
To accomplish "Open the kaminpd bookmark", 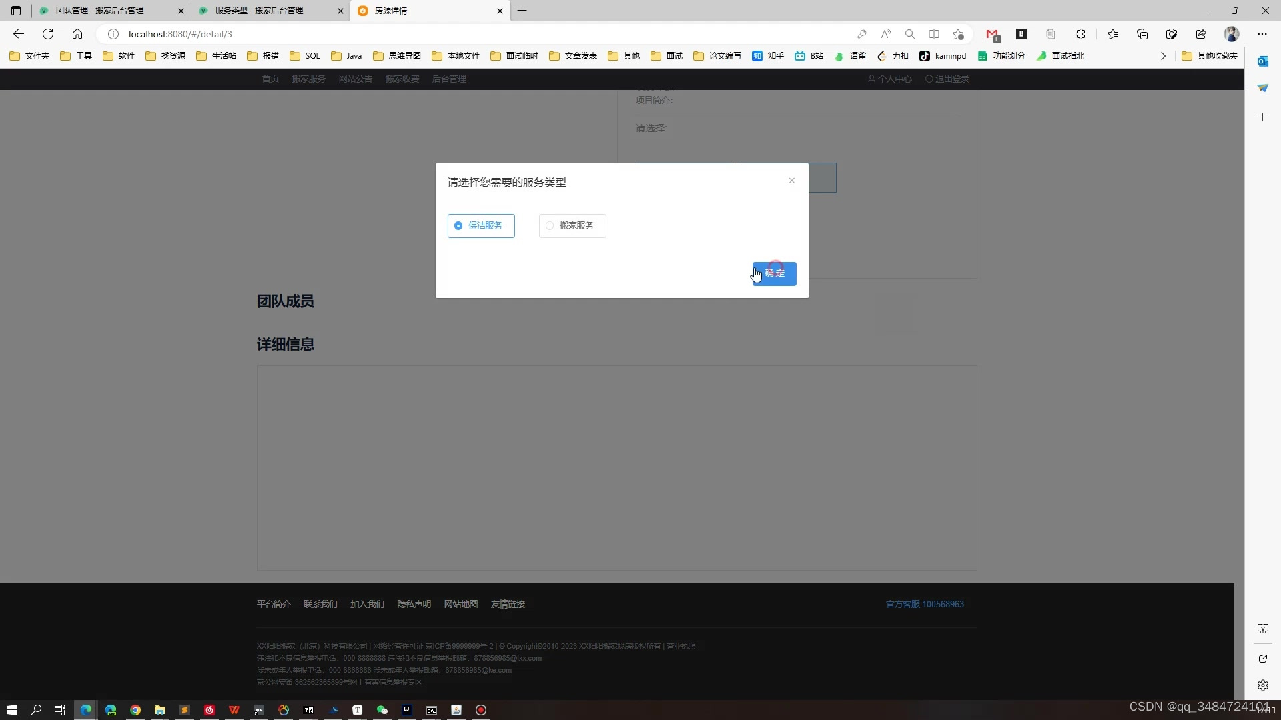I will (943, 56).
